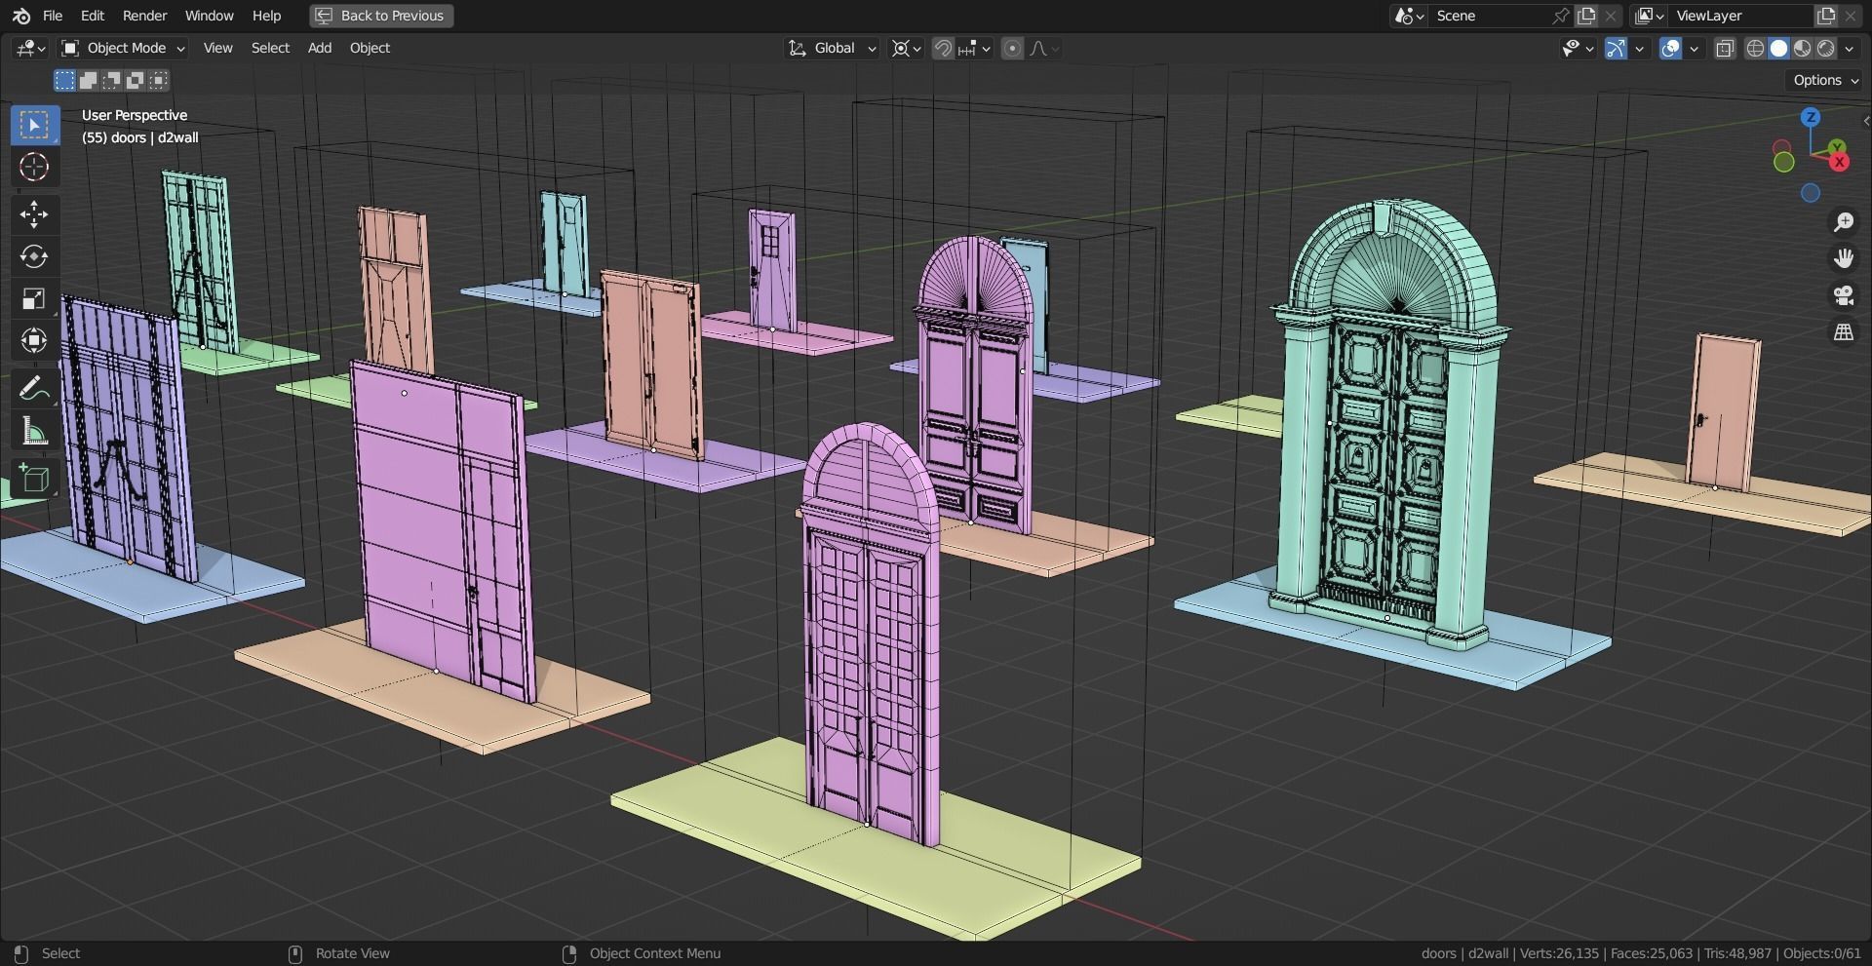Click the Scene name field
1872x966 pixels.
click(1490, 16)
